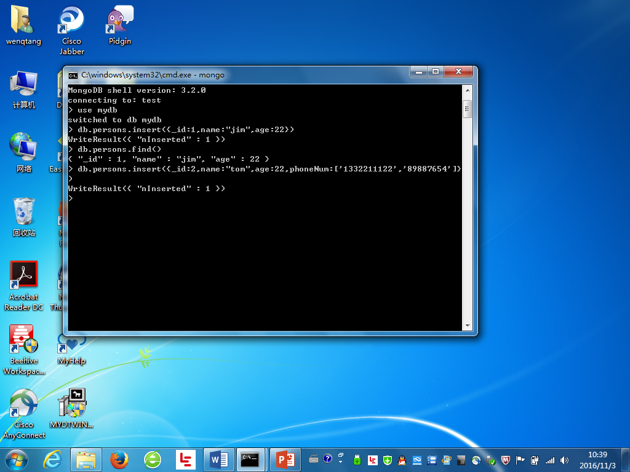The height and width of the screenshot is (472, 630).
Task: Click the taskbar clock showing 10:39
Action: 597,459
